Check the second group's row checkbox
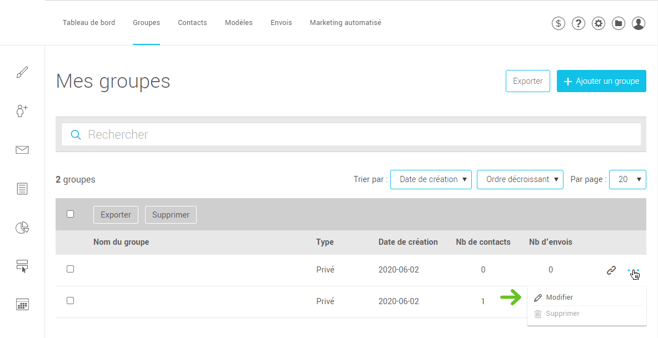The width and height of the screenshot is (658, 338). point(70,301)
